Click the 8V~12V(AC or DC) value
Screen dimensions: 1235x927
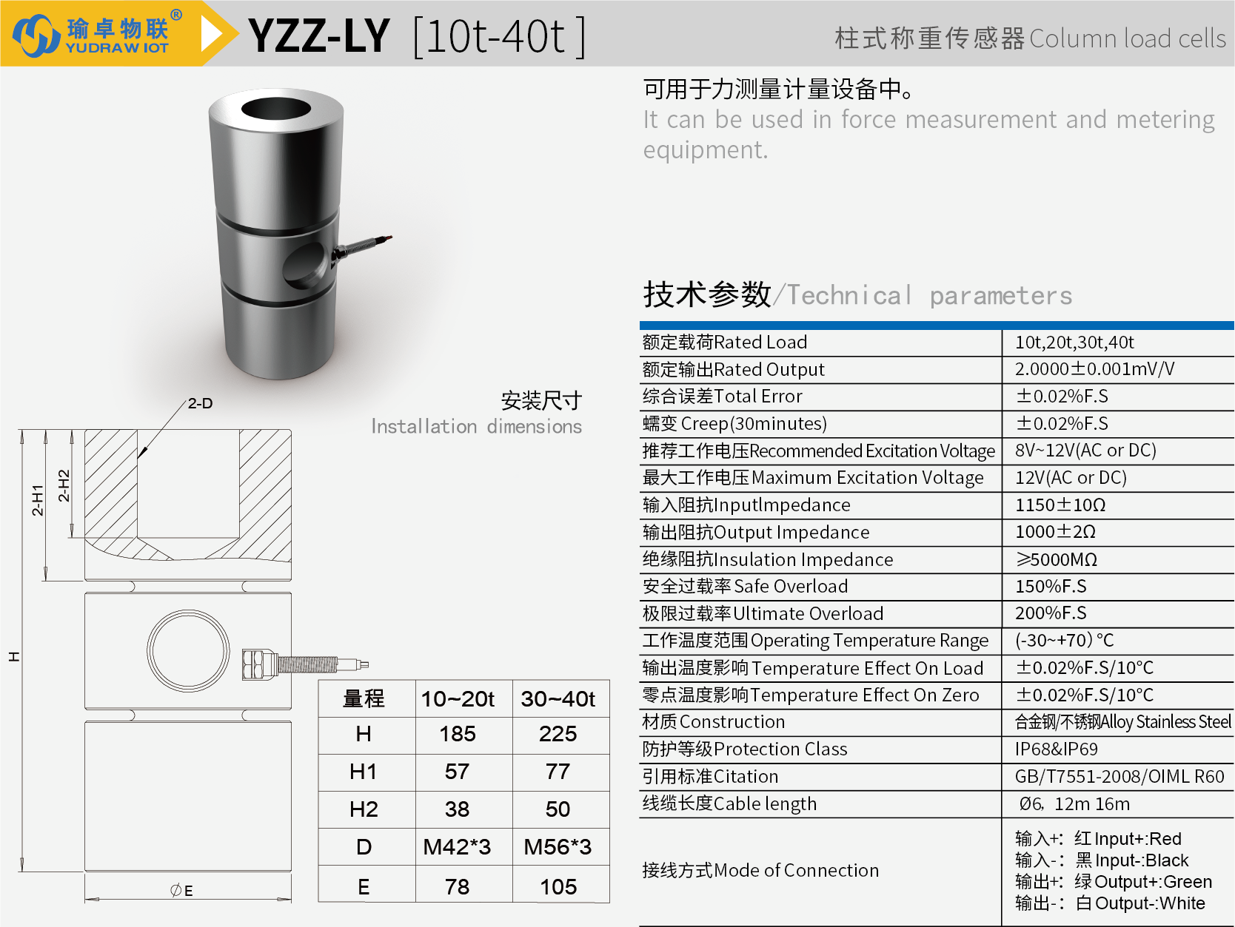click(1085, 451)
